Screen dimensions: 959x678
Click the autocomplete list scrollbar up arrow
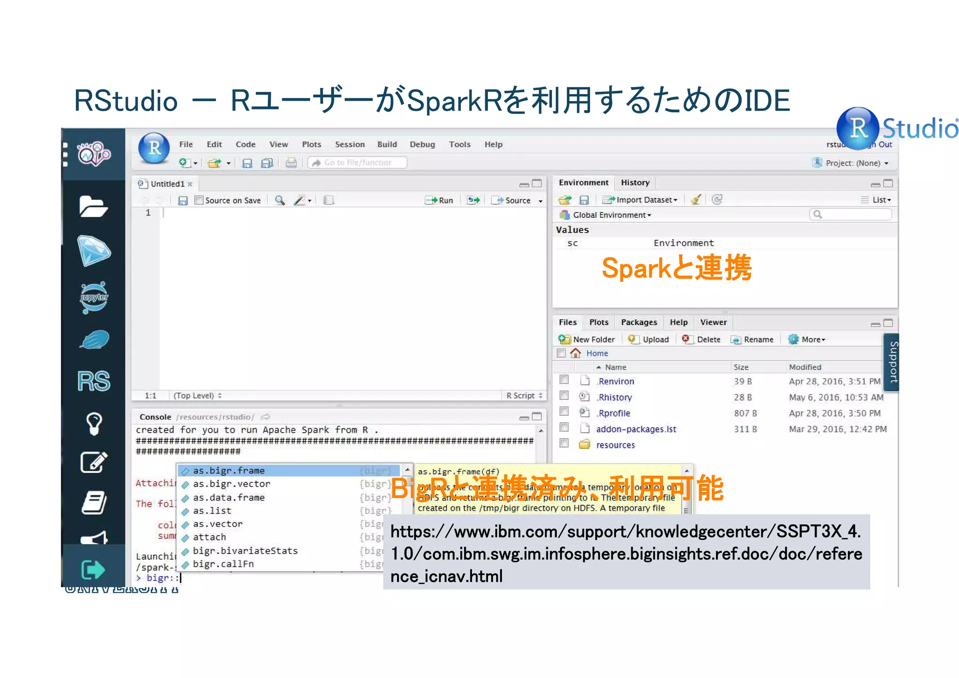[407, 469]
